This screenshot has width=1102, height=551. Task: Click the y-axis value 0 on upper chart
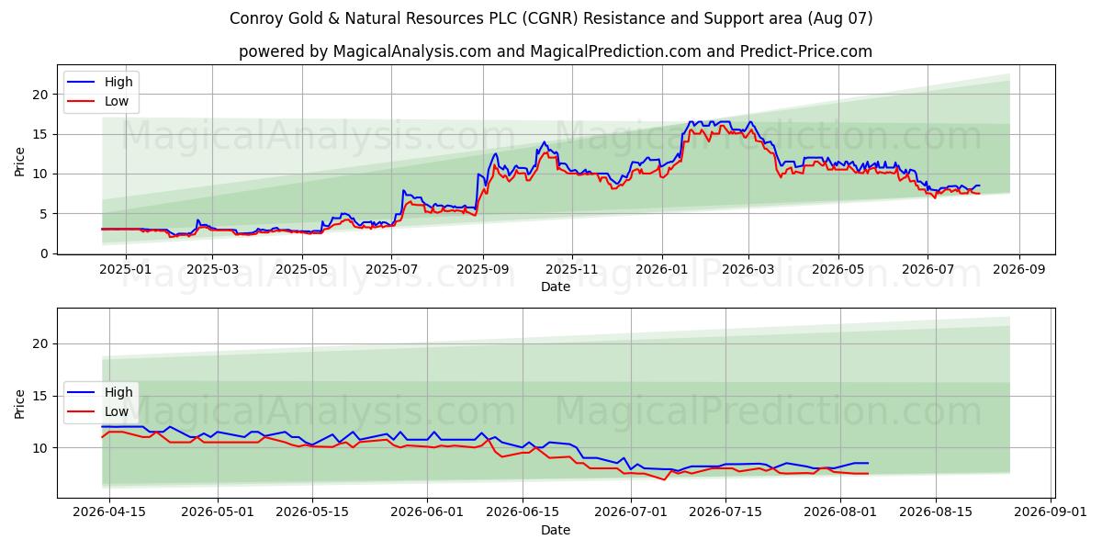click(x=43, y=253)
